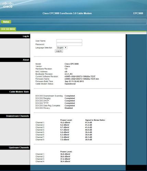This screenshot has width=147, height=171.
Task: Click downstream Channel 2 power 9.2 dBmV
Action: coord(65,125)
